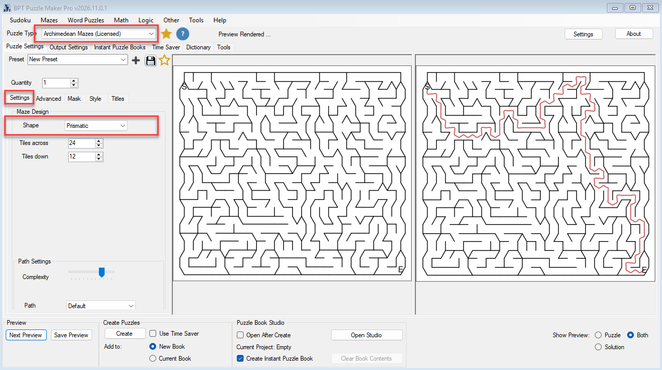Open the Path dropdown set to Default
Screen dimensions: 662x370
(x=100, y=306)
